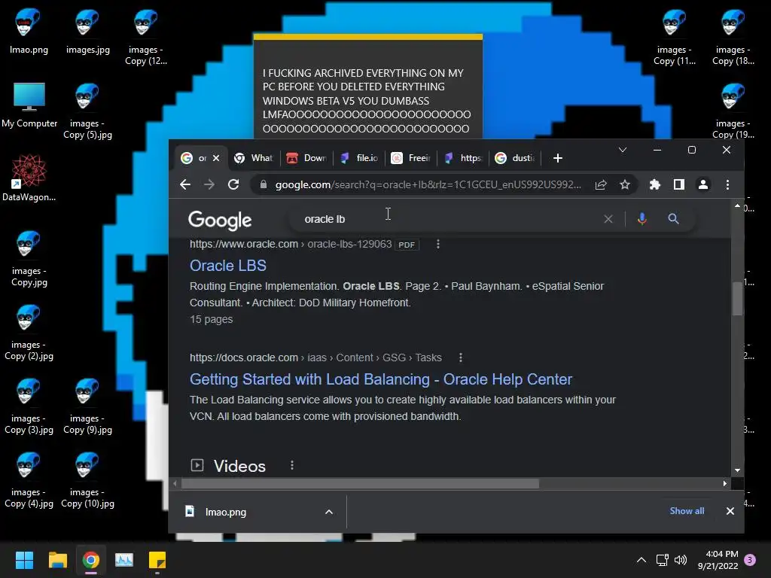Open the Oracle LBS search result
The width and height of the screenshot is (771, 578).
coord(228,266)
